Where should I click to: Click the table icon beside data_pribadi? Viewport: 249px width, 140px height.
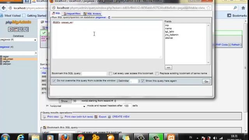1,59
